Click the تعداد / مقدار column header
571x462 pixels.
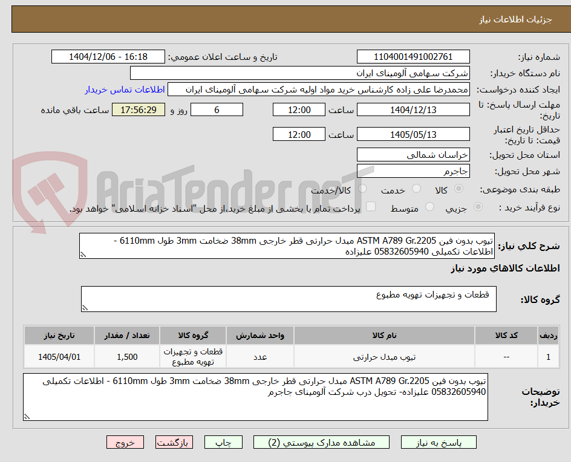pos(127,335)
